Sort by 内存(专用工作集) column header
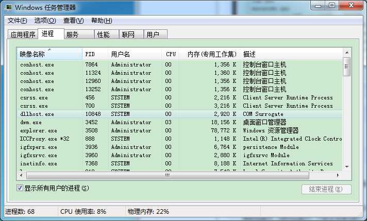Screen dimensions: 367x221 coord(210,54)
